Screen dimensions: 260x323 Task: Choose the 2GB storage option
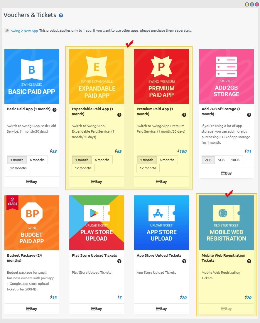pos(208,160)
